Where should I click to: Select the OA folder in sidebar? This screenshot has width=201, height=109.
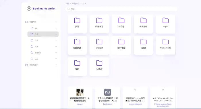click(x=43, y=28)
